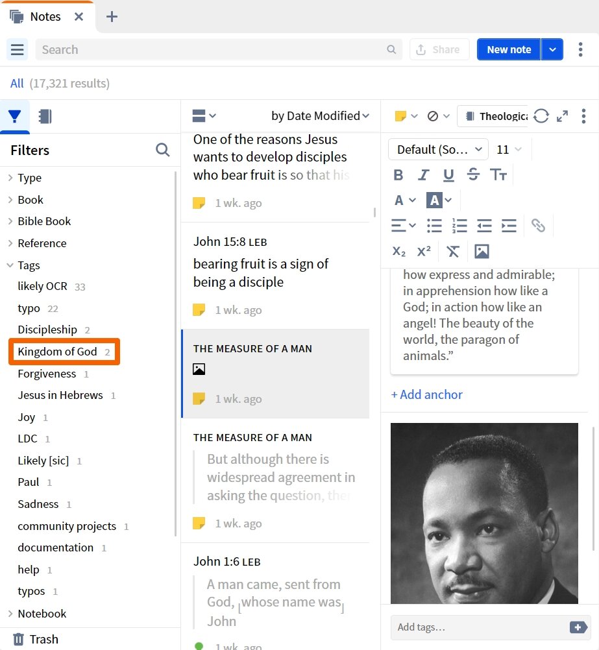
Task: Toggle small caps text style
Action: 498,175
